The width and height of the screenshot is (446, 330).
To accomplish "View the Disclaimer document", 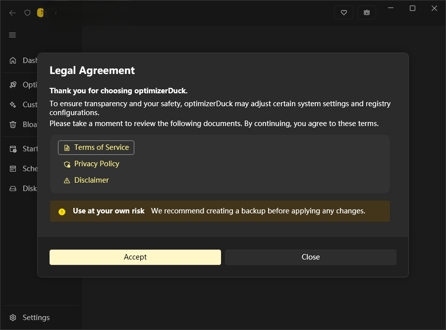I will (86, 180).
